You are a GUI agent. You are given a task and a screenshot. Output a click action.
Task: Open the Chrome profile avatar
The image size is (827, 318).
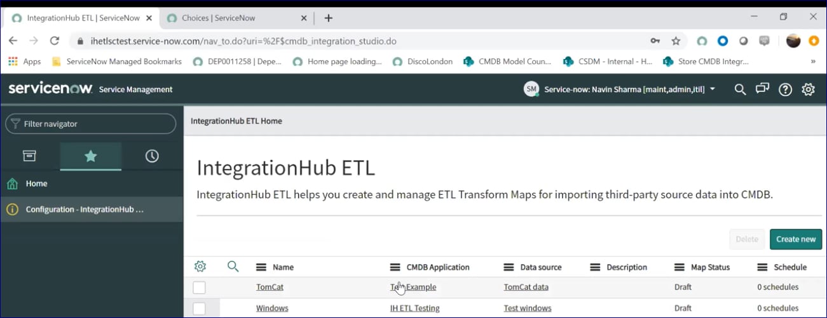[793, 41]
